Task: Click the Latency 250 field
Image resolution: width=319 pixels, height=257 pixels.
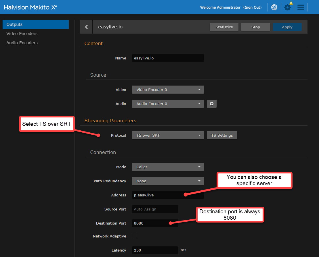Action: point(155,250)
